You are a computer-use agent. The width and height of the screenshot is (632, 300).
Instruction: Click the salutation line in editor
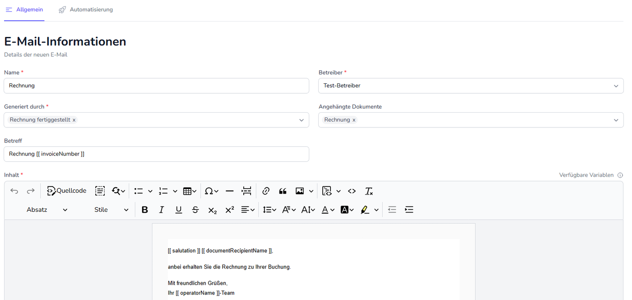coord(220,250)
